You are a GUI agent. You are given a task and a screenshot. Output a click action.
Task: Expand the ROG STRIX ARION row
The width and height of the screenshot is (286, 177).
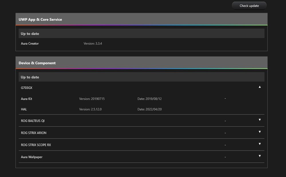point(260,132)
